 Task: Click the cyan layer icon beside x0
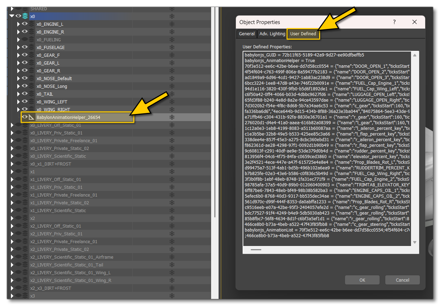click(24, 16)
